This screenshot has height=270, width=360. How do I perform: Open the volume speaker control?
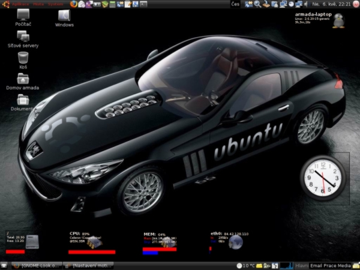tap(306, 4)
